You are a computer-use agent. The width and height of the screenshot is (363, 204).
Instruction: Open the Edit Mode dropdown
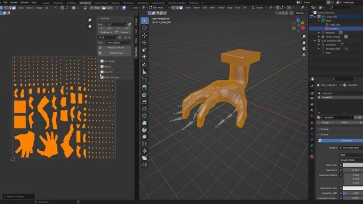click(159, 7)
